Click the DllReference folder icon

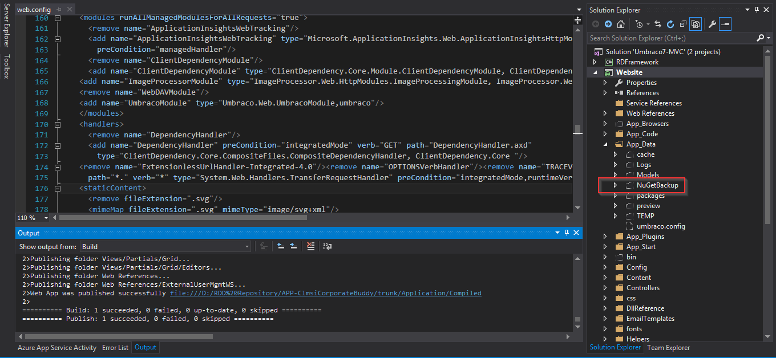tap(619, 308)
